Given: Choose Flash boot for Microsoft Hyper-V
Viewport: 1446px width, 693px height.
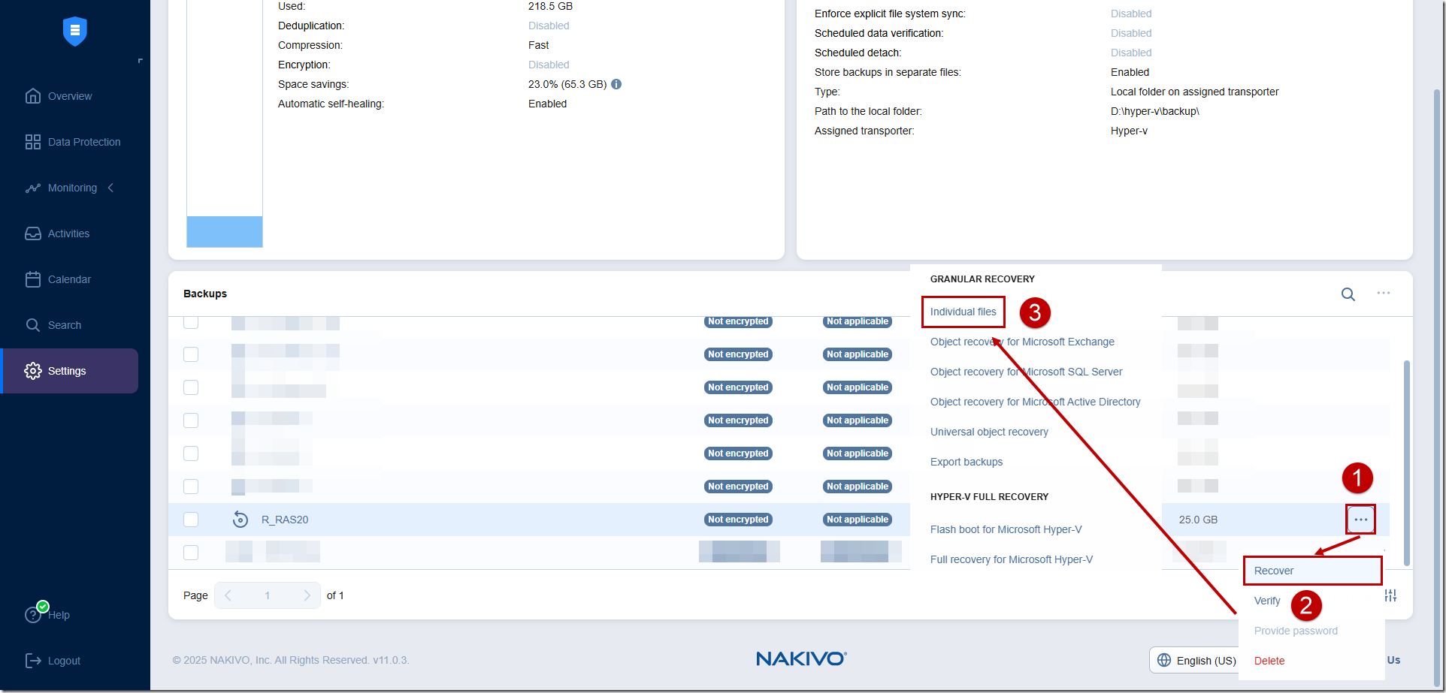Looking at the screenshot, I should pyautogui.click(x=1006, y=529).
